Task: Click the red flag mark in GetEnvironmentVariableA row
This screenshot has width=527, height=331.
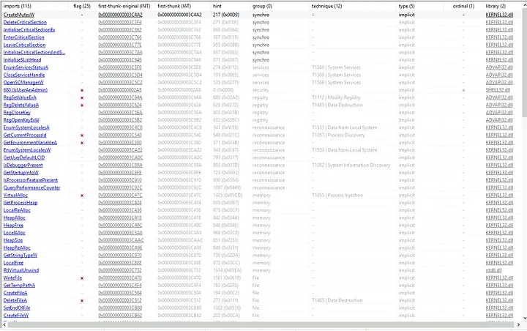Action: click(x=82, y=143)
